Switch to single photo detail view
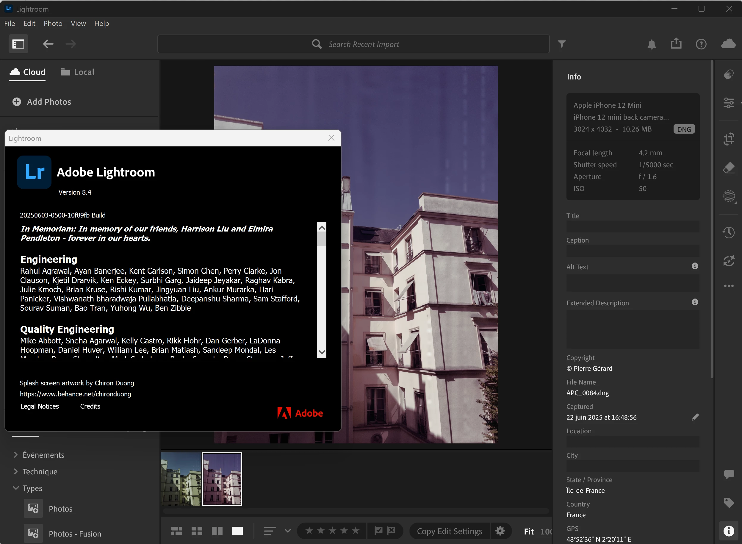The width and height of the screenshot is (742, 544). [237, 531]
